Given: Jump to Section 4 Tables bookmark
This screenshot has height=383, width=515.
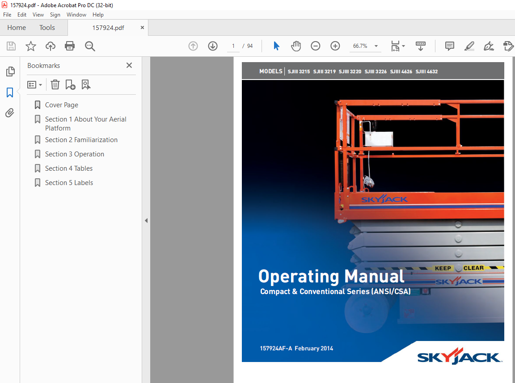Looking at the screenshot, I should tap(69, 168).
